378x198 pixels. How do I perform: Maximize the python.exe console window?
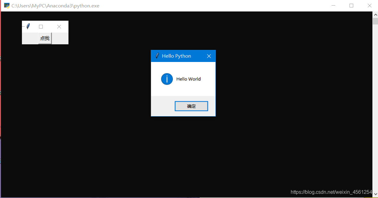[x=351, y=6]
